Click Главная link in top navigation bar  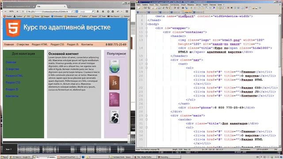(9, 44)
